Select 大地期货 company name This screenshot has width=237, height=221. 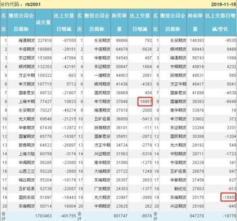click(102, 171)
